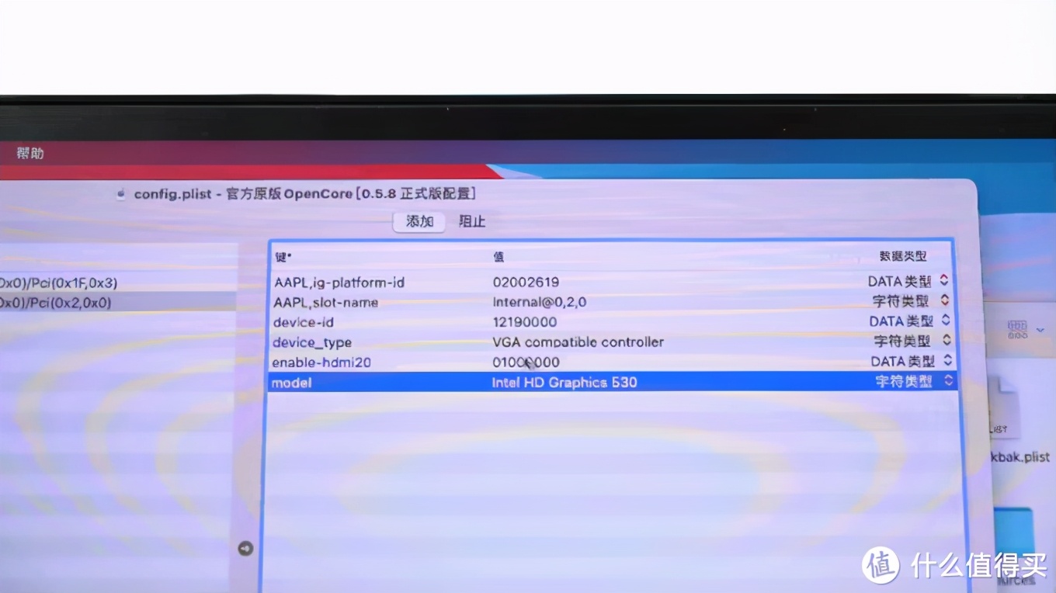The image size is (1056, 593).
Task: Open data type dropdown for model
Action: coord(948,381)
